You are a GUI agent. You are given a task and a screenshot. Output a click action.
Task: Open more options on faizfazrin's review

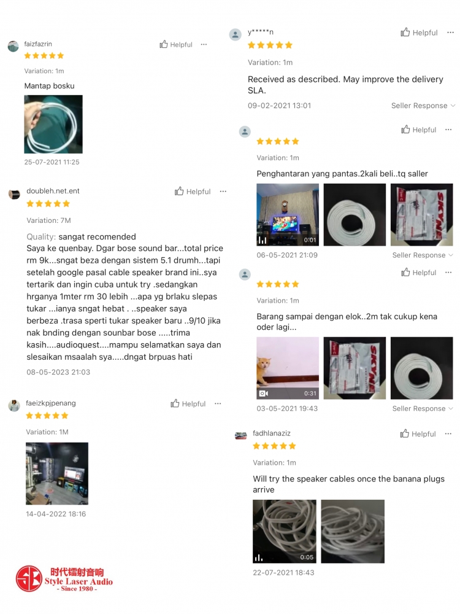pos(204,44)
